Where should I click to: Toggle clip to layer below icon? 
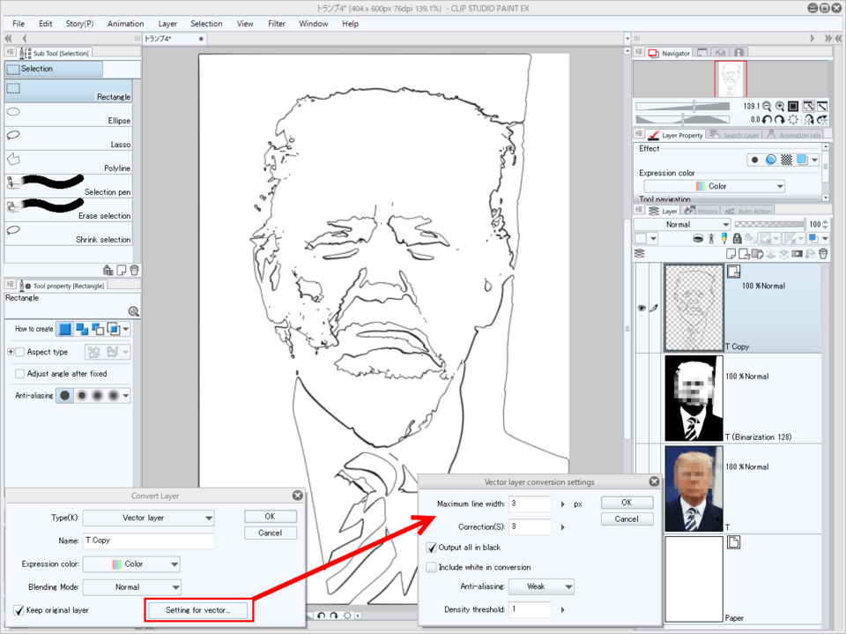(698, 238)
